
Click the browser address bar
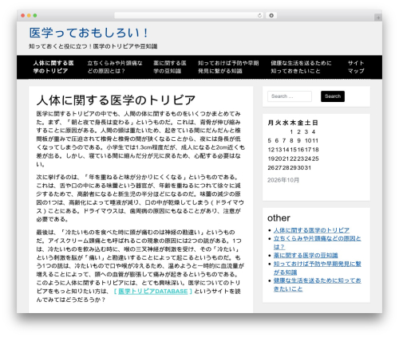tap(188, 15)
